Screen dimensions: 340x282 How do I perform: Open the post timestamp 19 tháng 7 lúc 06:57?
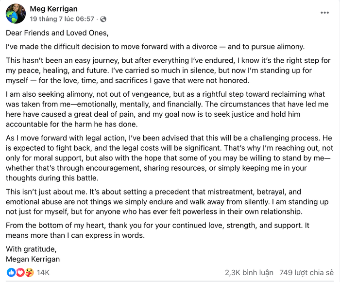(62, 19)
